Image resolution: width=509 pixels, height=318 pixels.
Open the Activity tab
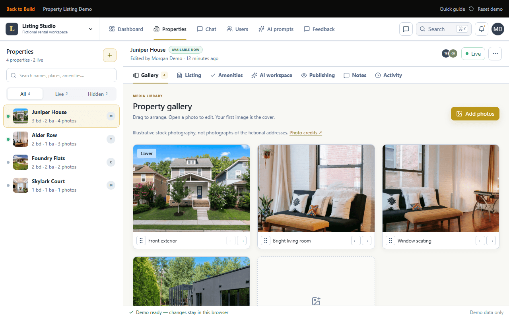tap(389, 75)
